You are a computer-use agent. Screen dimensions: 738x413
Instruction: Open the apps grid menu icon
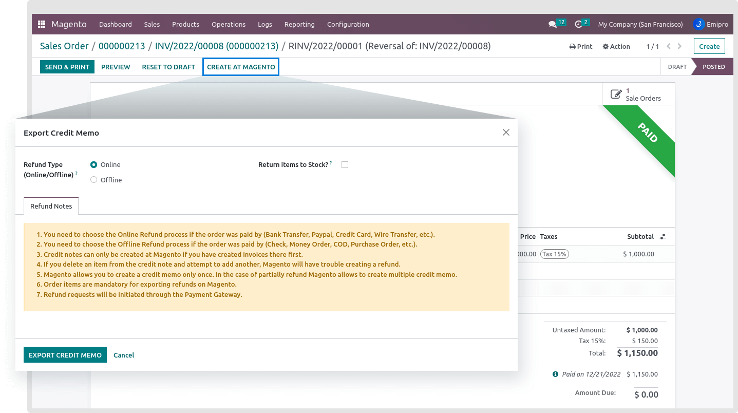pyautogui.click(x=42, y=24)
